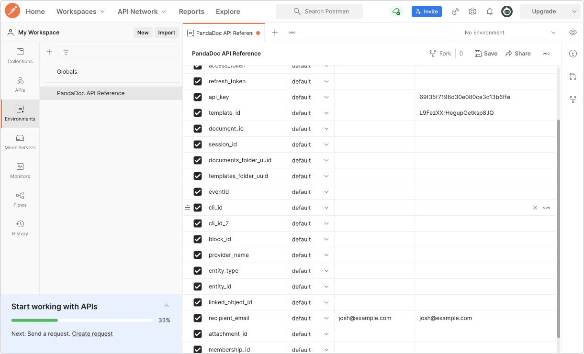
Task: Expand the arrow next to Upgrade
Action: [x=574, y=11]
